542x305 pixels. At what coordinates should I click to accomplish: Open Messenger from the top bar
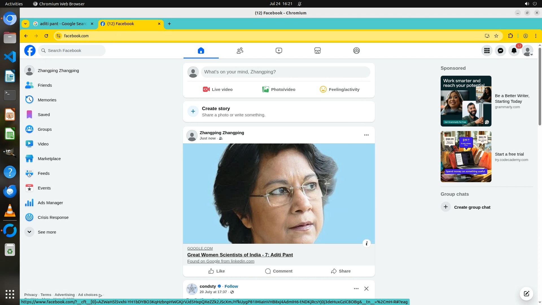[500, 51]
